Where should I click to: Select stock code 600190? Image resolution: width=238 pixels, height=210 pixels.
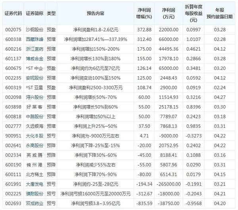[x=13, y=165]
